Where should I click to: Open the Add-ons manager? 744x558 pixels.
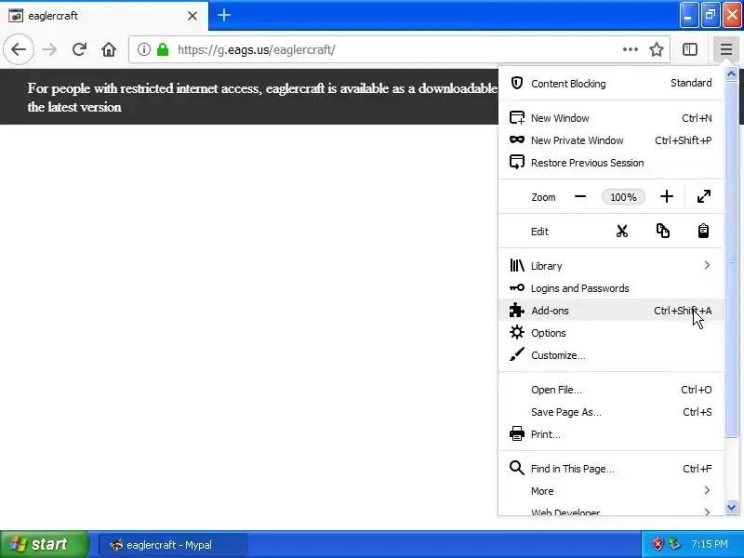click(611, 311)
